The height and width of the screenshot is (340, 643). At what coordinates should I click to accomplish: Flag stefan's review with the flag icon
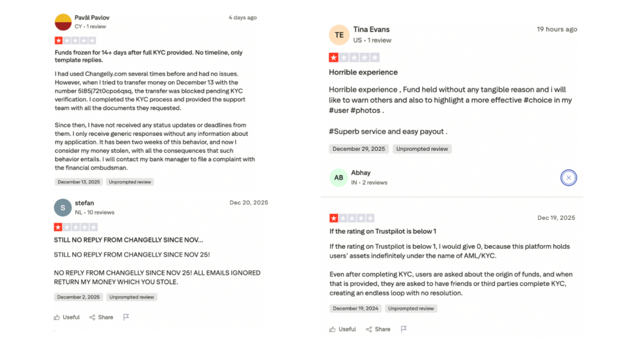126,317
